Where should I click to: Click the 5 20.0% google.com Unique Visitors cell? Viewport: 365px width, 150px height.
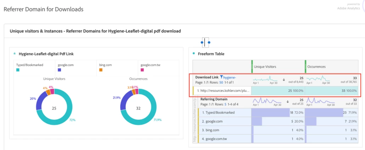point(278,121)
